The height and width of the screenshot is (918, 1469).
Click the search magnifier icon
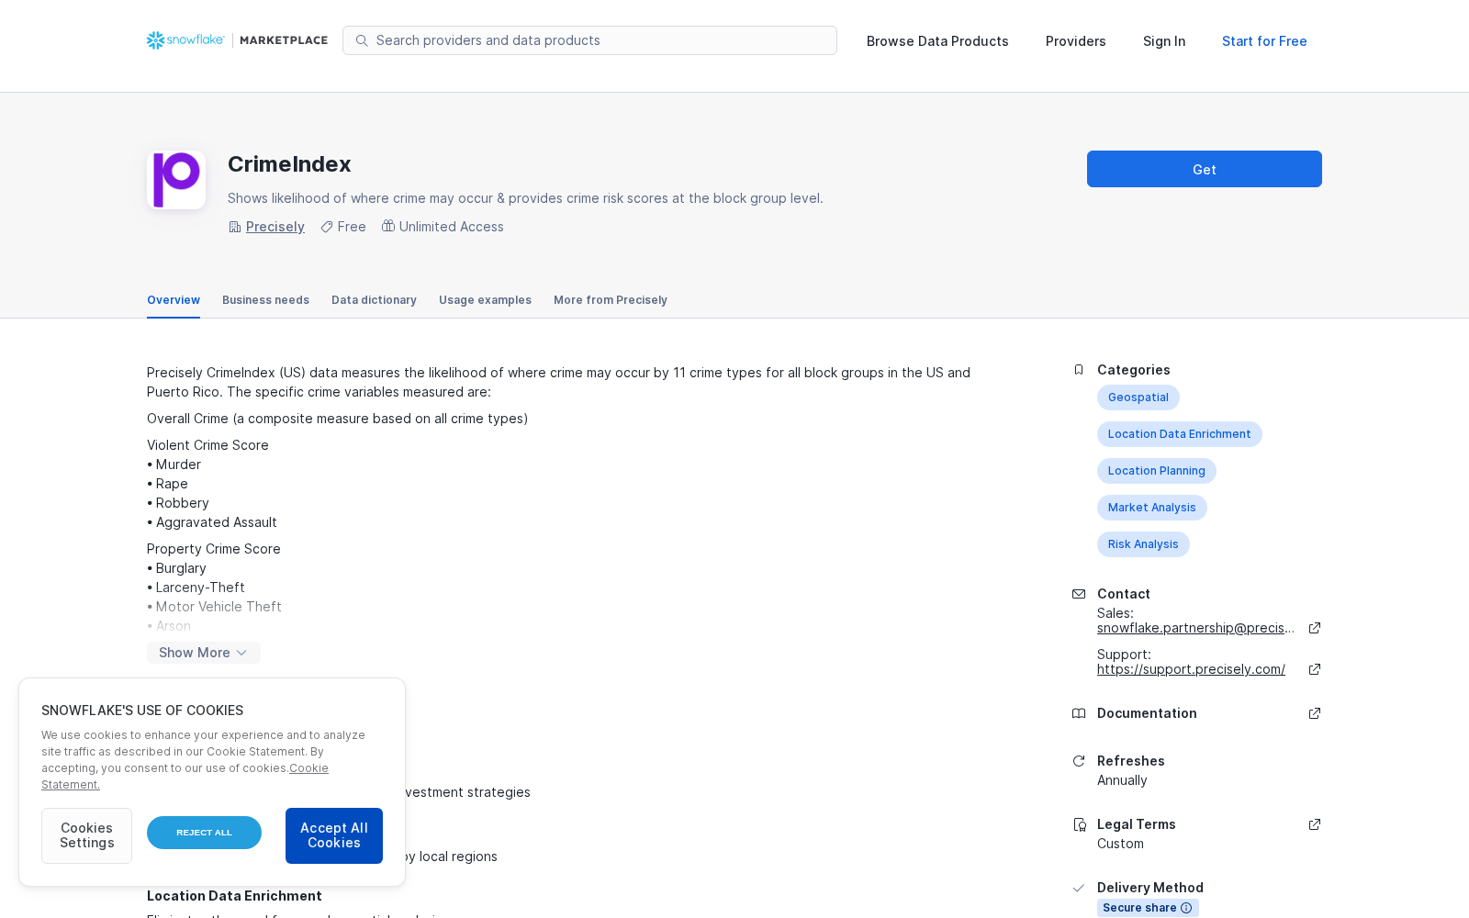[362, 40]
